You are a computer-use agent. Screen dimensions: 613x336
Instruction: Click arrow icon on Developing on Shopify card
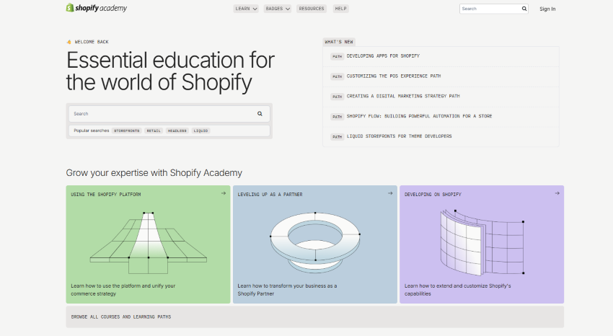[x=557, y=193]
